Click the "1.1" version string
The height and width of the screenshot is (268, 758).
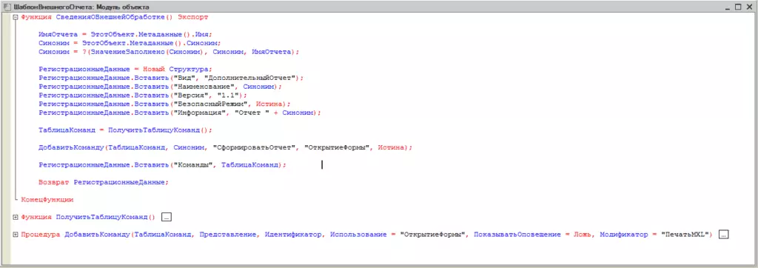(x=228, y=96)
